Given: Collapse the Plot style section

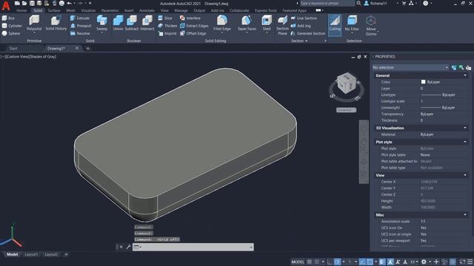Looking at the screenshot, I should point(465,142).
